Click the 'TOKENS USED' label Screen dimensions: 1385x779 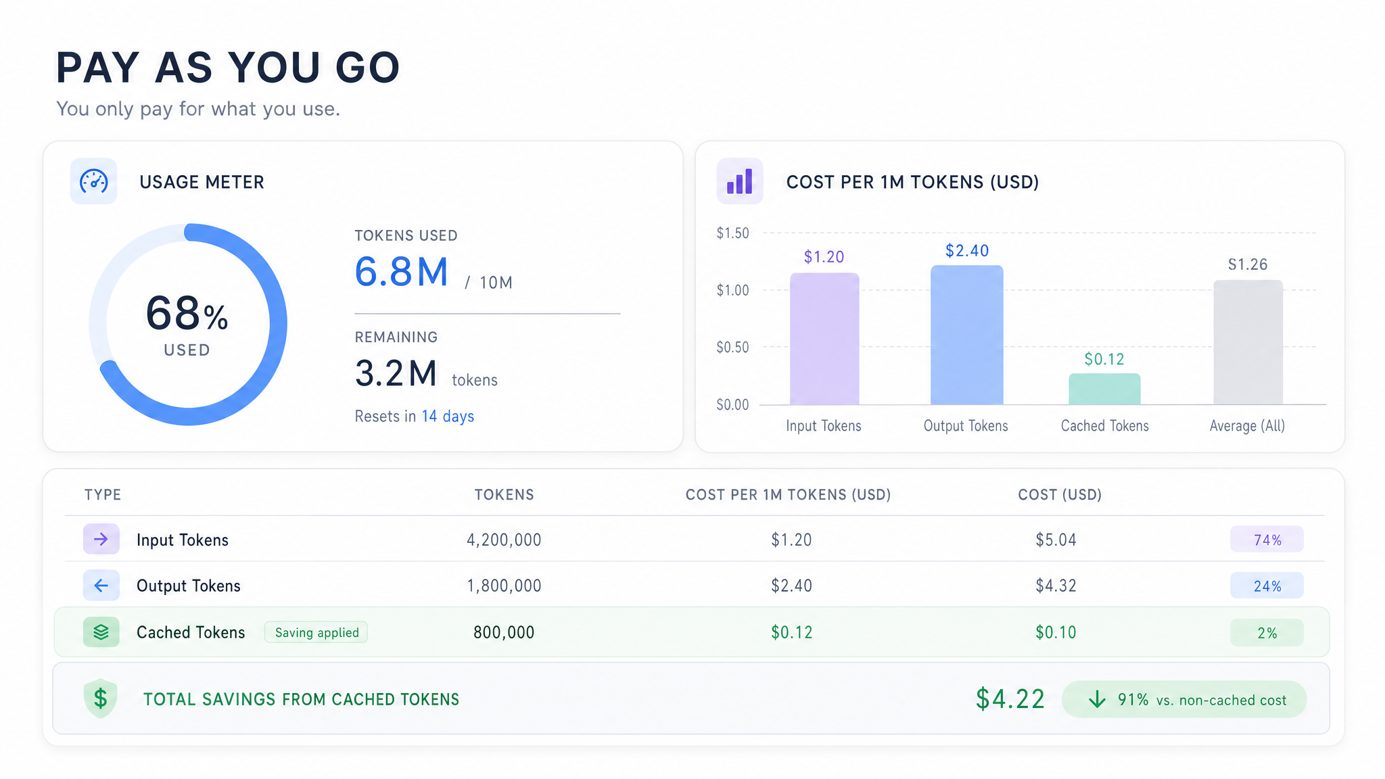(x=406, y=235)
